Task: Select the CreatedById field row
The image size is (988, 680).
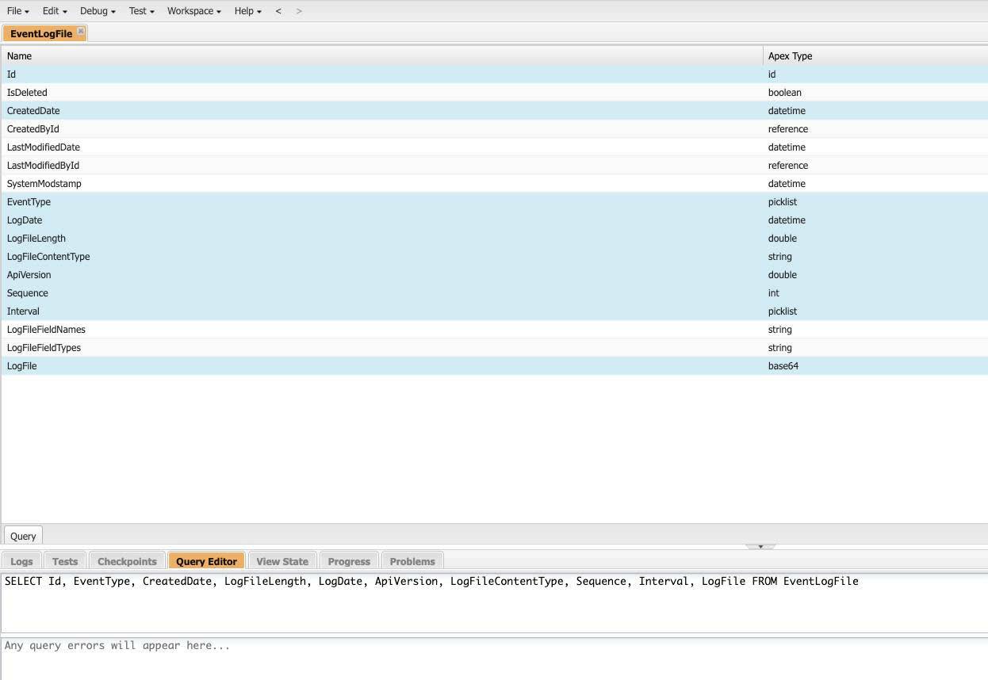Action: click(494, 129)
